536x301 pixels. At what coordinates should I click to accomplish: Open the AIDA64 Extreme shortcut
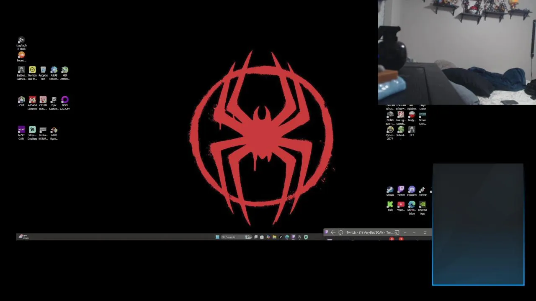coord(32,103)
